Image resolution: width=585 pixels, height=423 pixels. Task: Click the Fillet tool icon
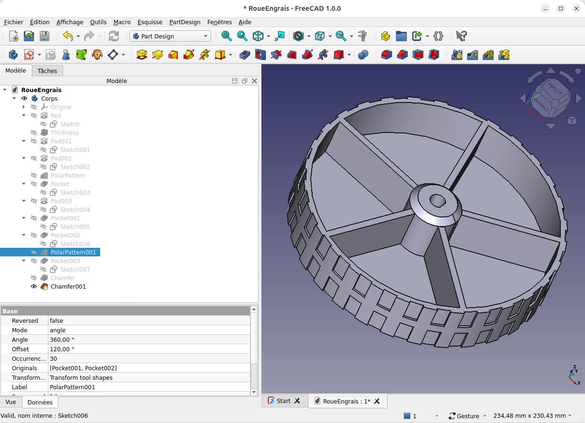387,55
